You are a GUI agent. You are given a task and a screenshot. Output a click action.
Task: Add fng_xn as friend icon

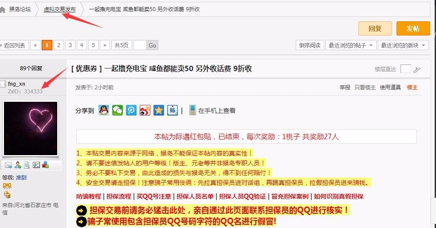tap(18, 165)
